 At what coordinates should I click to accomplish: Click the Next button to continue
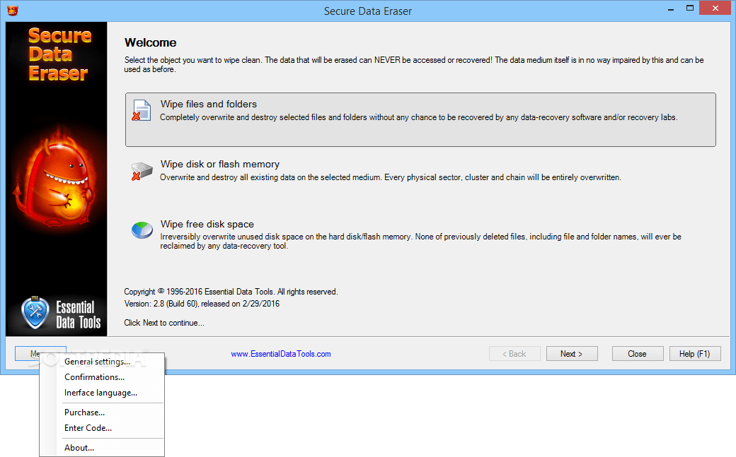click(x=572, y=353)
